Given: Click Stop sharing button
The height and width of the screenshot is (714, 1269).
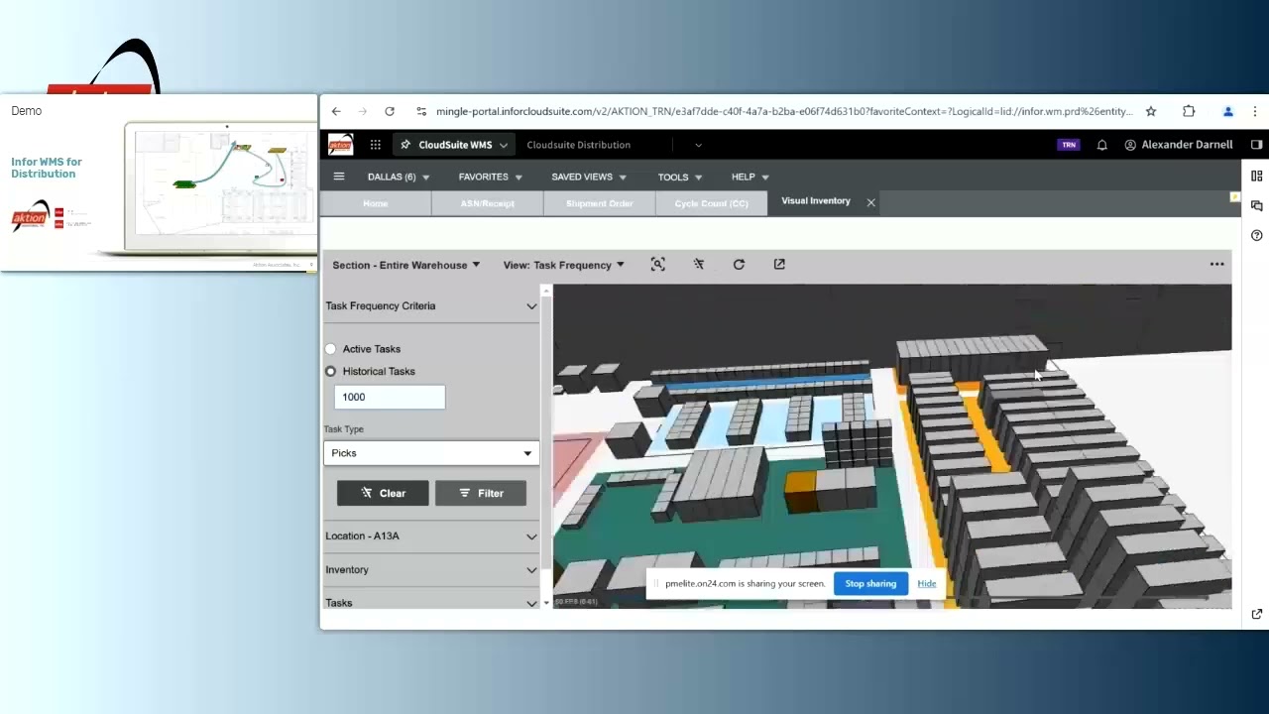Looking at the screenshot, I should (x=870, y=583).
